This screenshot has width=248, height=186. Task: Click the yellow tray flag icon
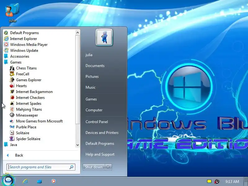pyautogui.click(x=209, y=181)
